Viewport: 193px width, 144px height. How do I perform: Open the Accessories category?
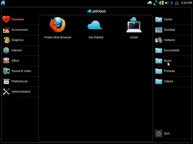[x=20, y=30]
